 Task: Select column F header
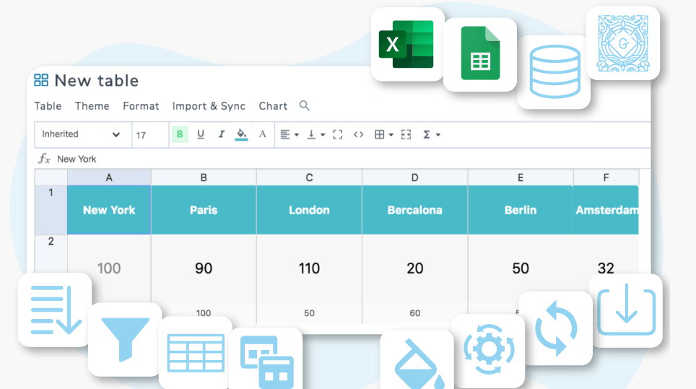(606, 178)
